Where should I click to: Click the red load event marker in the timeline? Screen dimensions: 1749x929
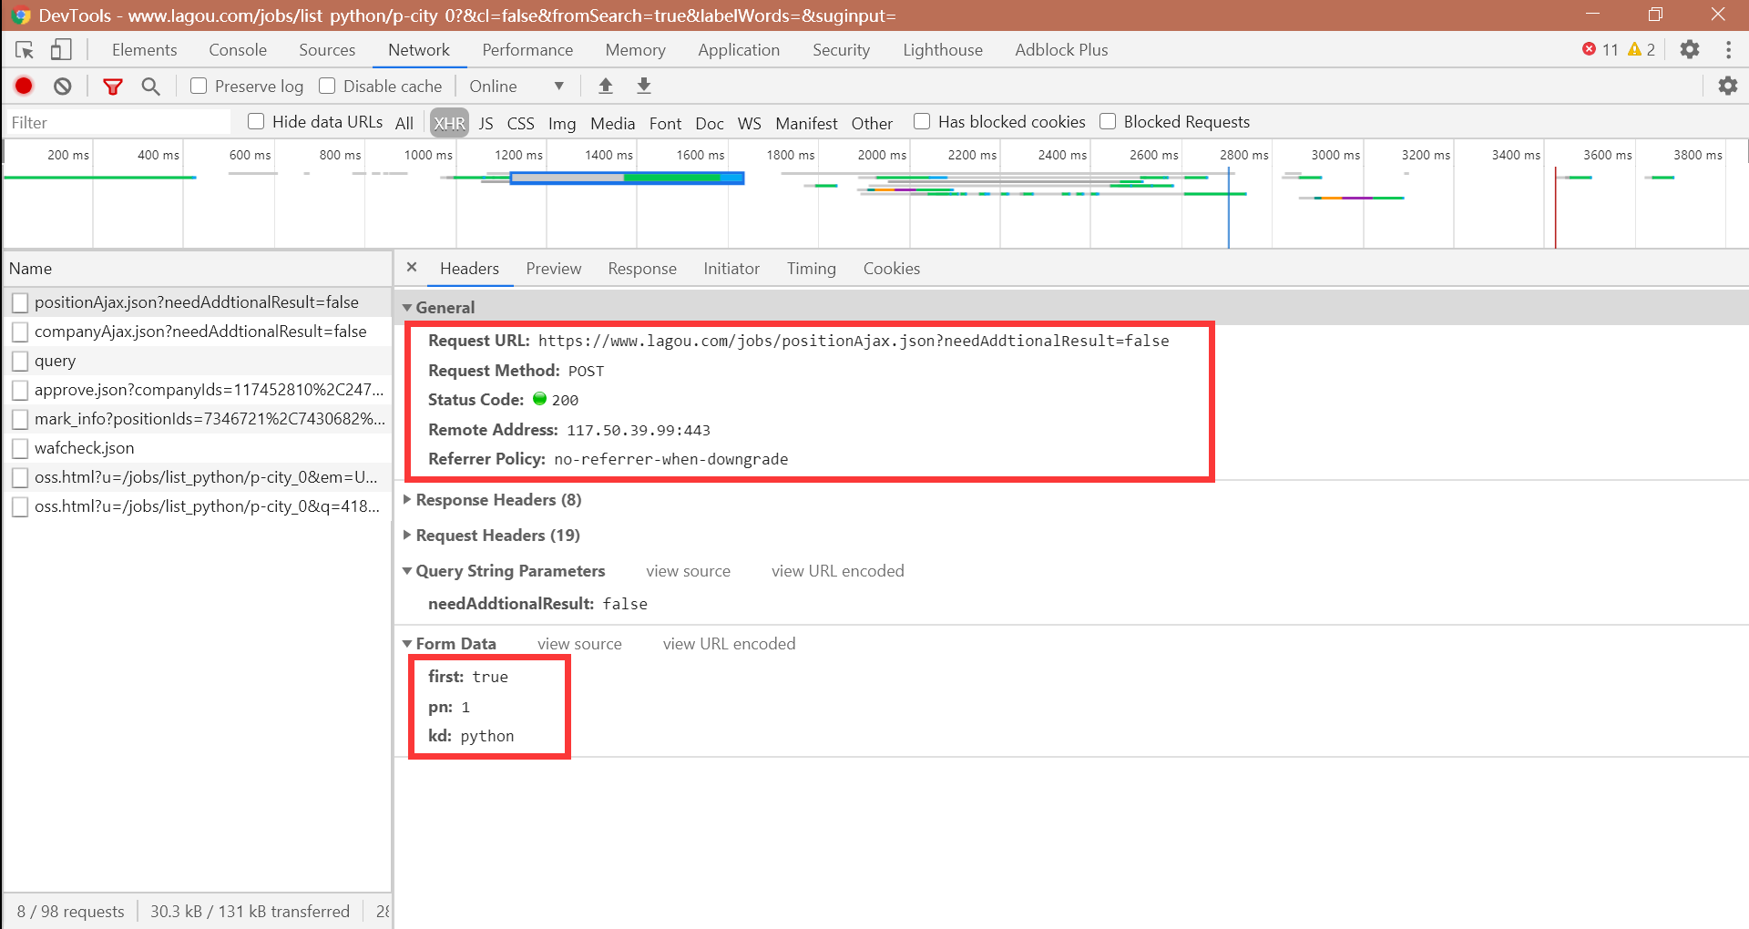click(x=1555, y=207)
